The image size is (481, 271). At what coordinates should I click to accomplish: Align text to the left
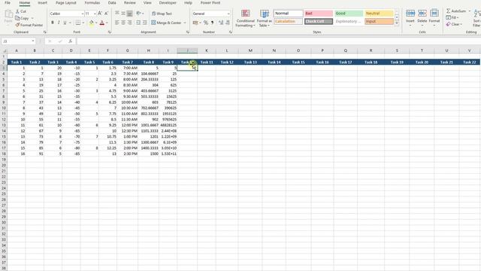(x=117, y=23)
